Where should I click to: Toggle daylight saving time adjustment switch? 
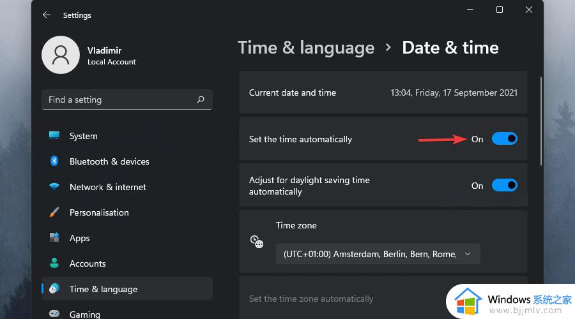click(x=505, y=185)
